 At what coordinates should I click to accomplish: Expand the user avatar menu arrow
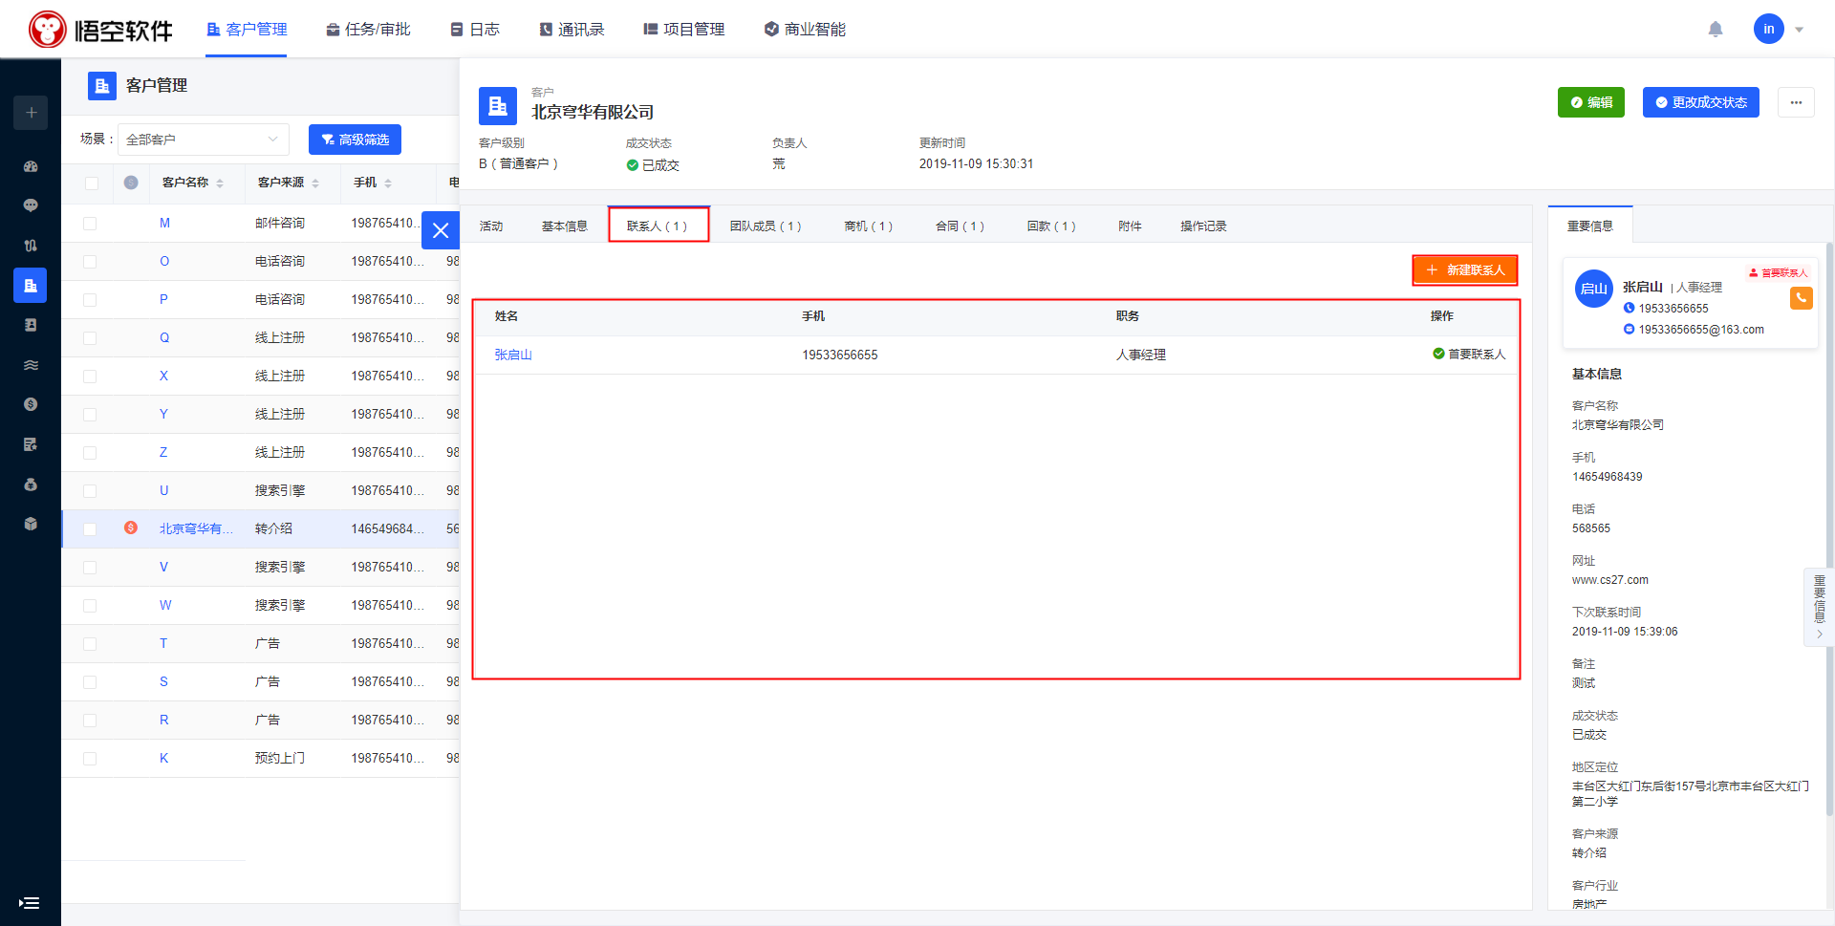pyautogui.click(x=1800, y=30)
